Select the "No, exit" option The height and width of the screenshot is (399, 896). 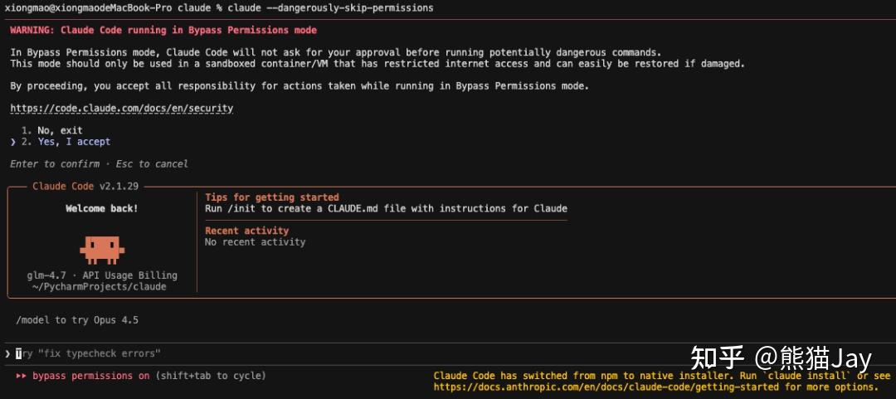(60, 130)
